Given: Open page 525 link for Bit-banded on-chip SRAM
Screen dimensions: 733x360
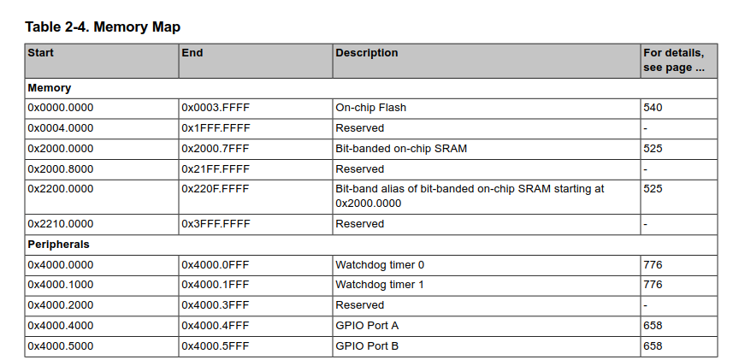Looking at the screenshot, I should pyautogui.click(x=653, y=149).
